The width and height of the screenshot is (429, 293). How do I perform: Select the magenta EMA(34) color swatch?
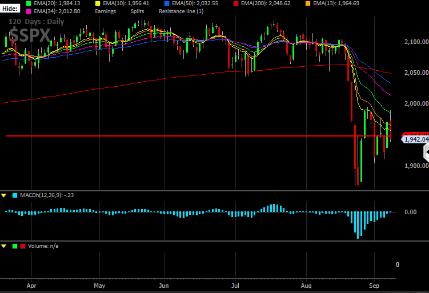click(29, 11)
